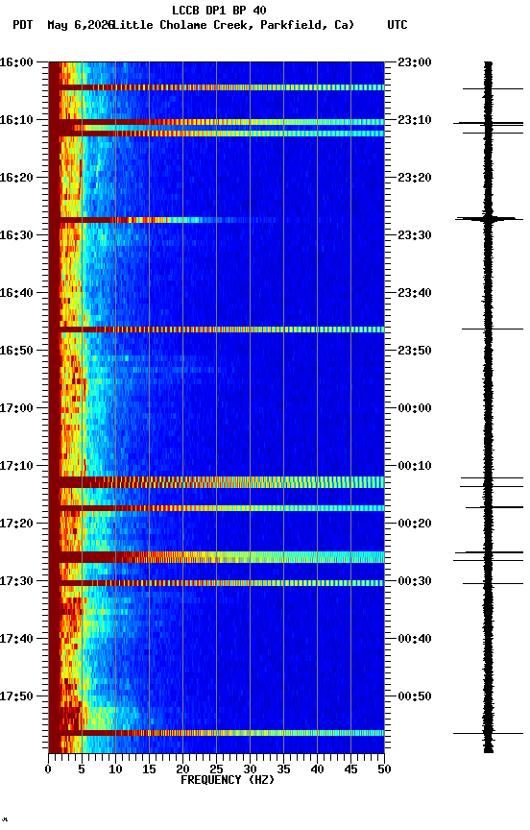Viewport: 530px width, 830px height.
Task: Click the 'FREQUENCY (HZ)' axis title
Action: [x=228, y=780]
